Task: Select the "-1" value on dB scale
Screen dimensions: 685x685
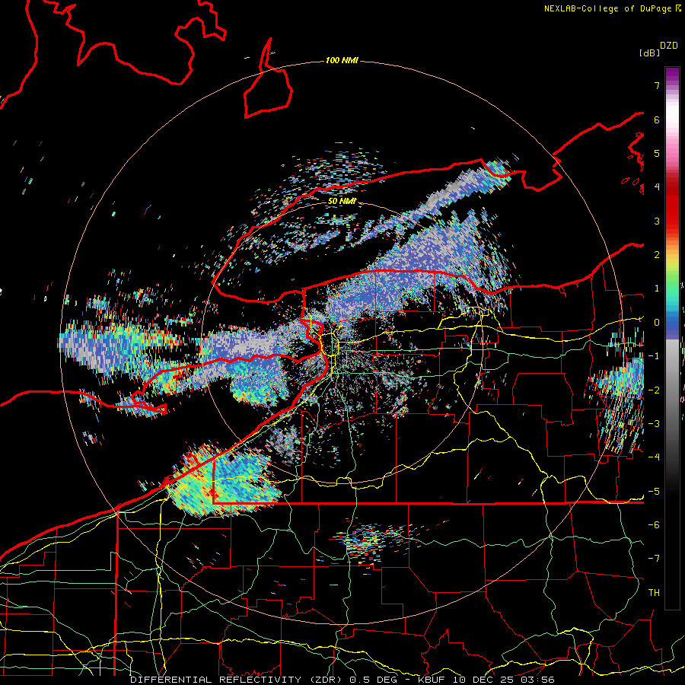Action: point(654,356)
